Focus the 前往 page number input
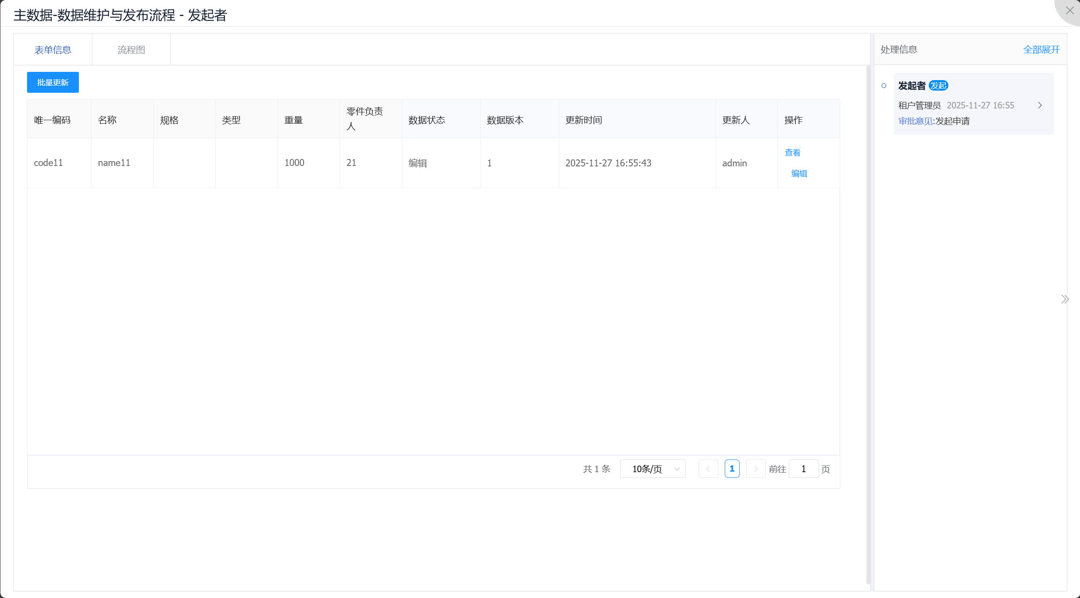Image resolution: width=1080 pixels, height=598 pixels. 803,469
